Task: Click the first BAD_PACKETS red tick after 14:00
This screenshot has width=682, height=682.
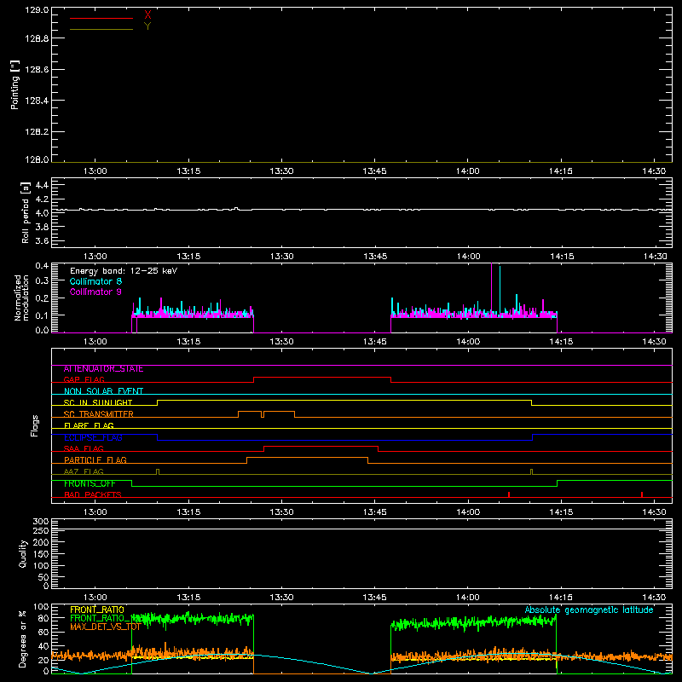Action: point(508,494)
